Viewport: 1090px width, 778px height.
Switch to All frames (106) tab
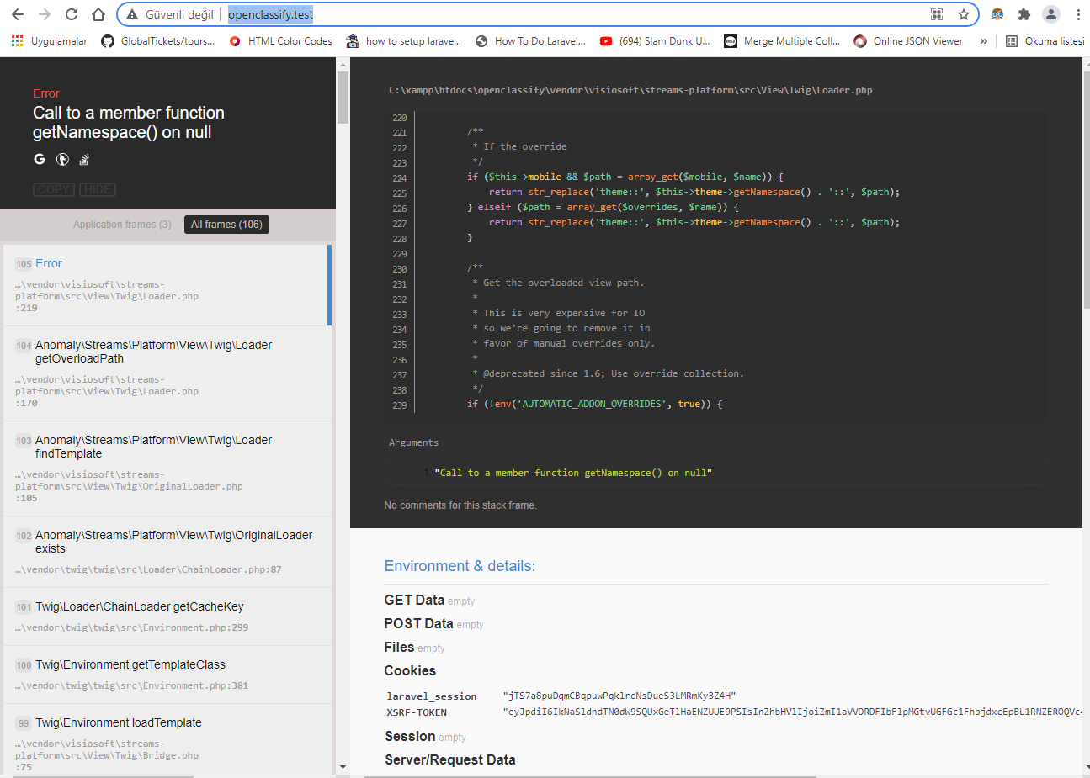[x=226, y=224]
